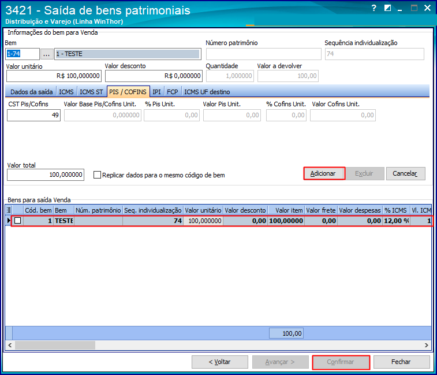Select the TESTE cell in the grid
Image resolution: width=437 pixels, height=375 pixels.
pos(64,221)
